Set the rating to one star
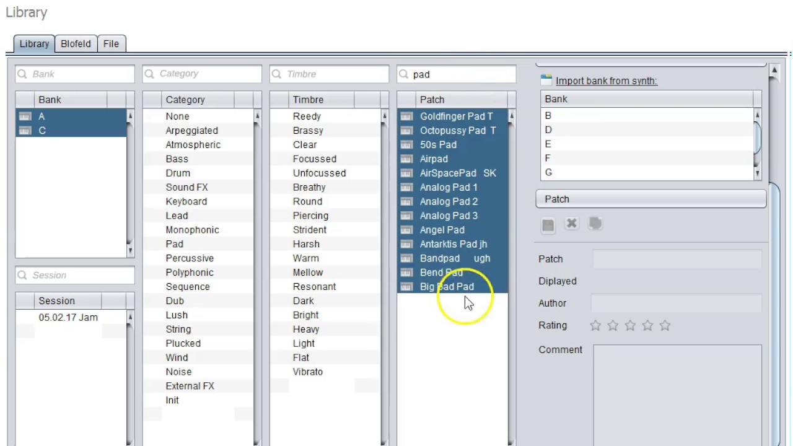The height and width of the screenshot is (446, 793). 595,325
